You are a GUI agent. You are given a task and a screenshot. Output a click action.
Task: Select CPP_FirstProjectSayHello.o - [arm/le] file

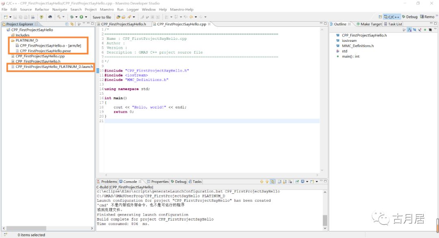(50, 45)
